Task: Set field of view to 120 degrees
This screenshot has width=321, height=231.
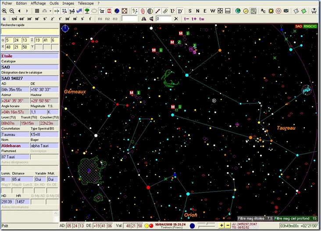Action: click(14, 19)
